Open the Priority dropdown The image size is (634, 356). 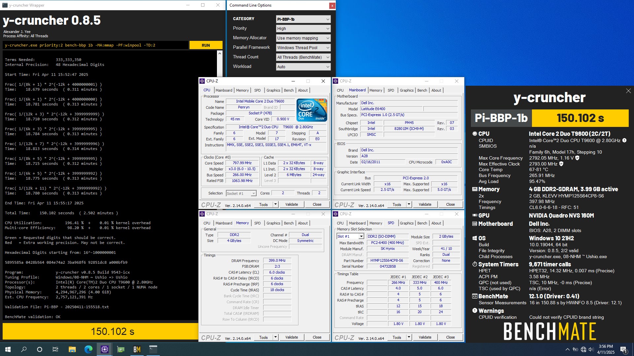click(303, 29)
